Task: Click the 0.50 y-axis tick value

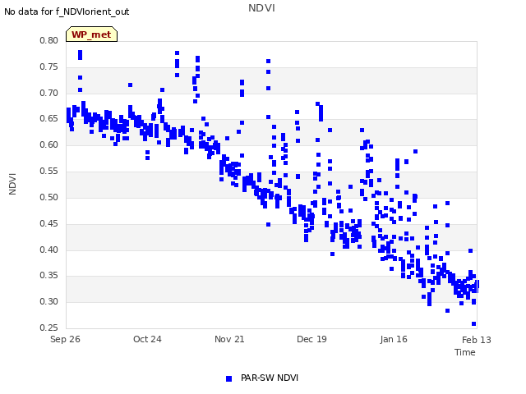Action: pyautogui.click(x=49, y=197)
